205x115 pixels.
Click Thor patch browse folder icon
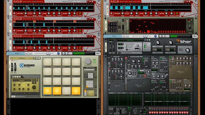[147, 40]
